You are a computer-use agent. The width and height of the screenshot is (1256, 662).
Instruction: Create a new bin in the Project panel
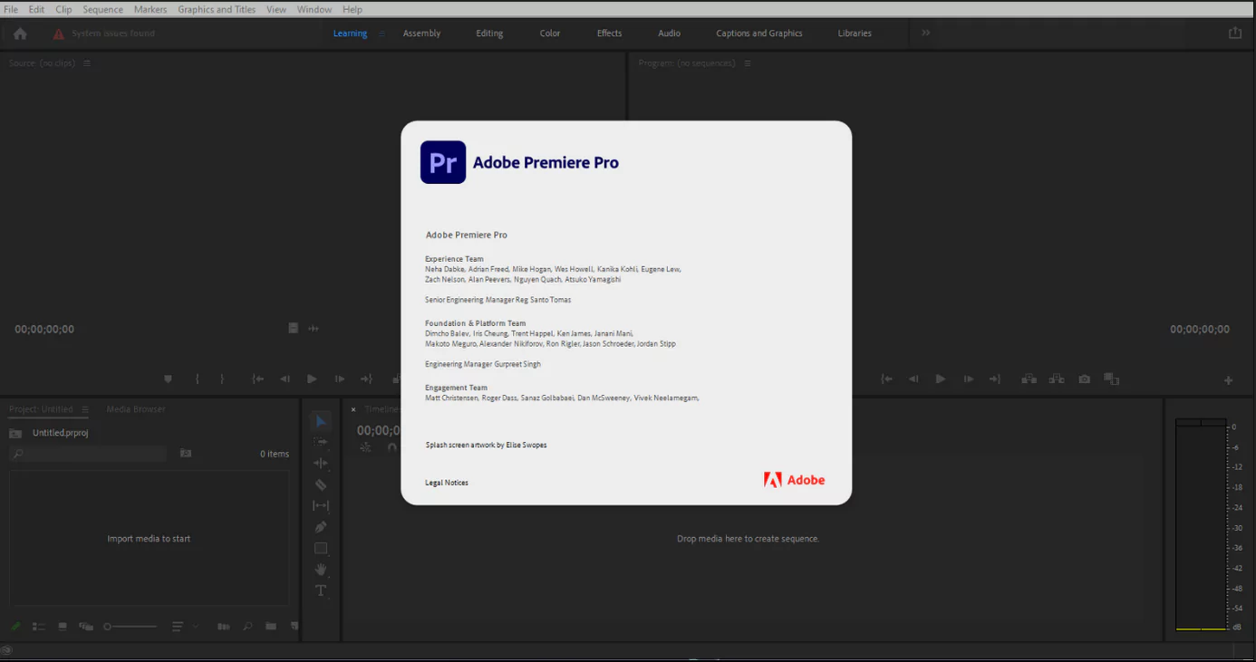pos(271,625)
